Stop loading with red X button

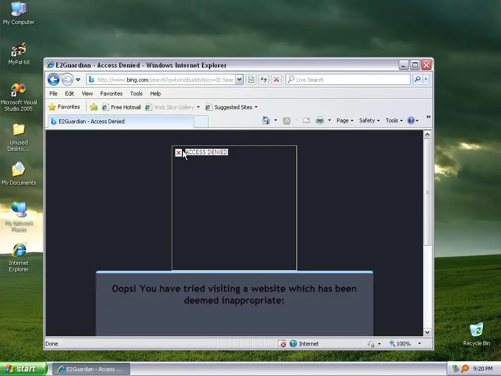tap(276, 79)
